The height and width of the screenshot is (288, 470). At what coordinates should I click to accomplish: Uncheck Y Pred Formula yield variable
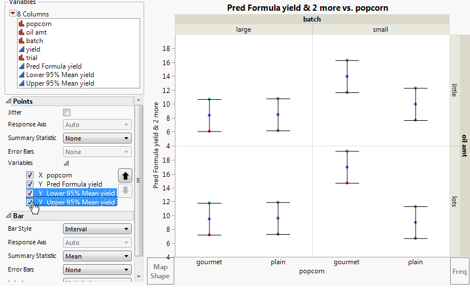pos(30,184)
